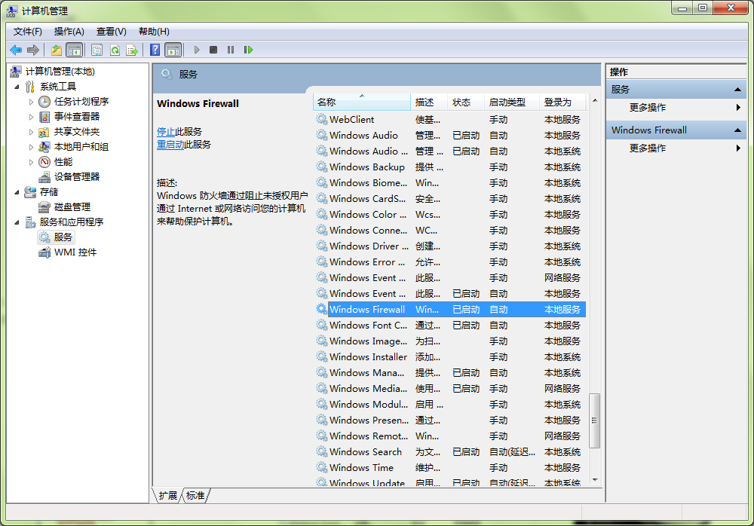
Task: Click the services list scrollbar thumb
Action: [595, 420]
